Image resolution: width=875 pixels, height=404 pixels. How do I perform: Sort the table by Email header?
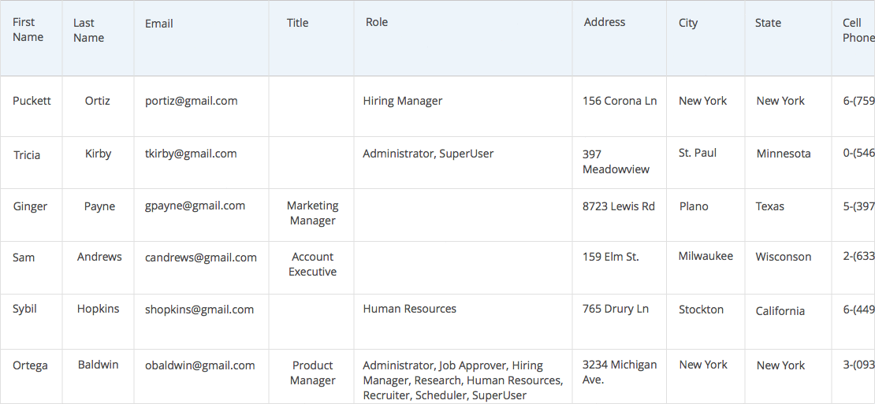pyautogui.click(x=159, y=24)
